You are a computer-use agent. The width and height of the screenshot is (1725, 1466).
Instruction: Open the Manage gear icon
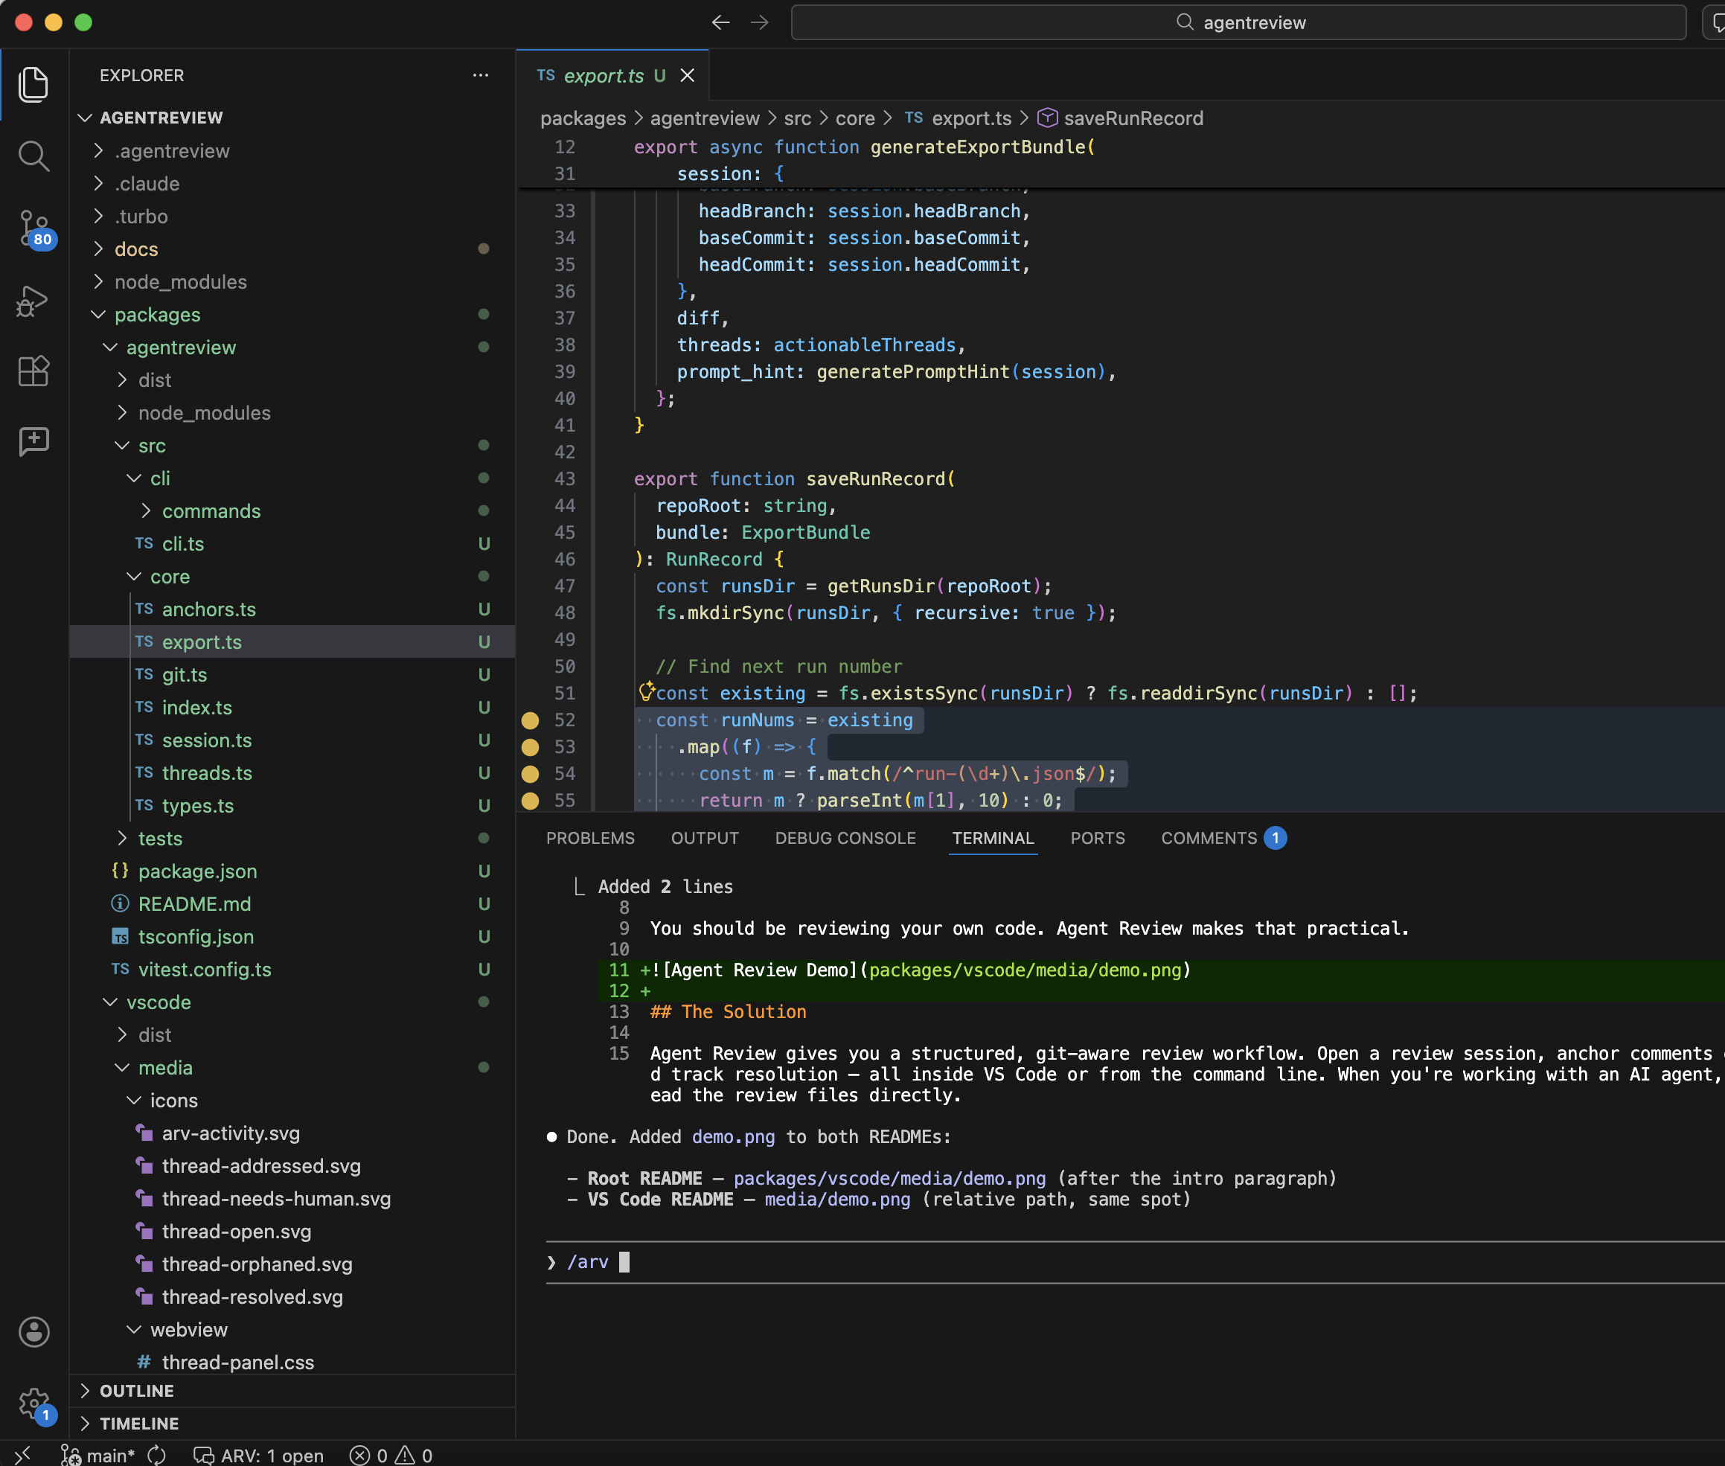pyautogui.click(x=33, y=1403)
